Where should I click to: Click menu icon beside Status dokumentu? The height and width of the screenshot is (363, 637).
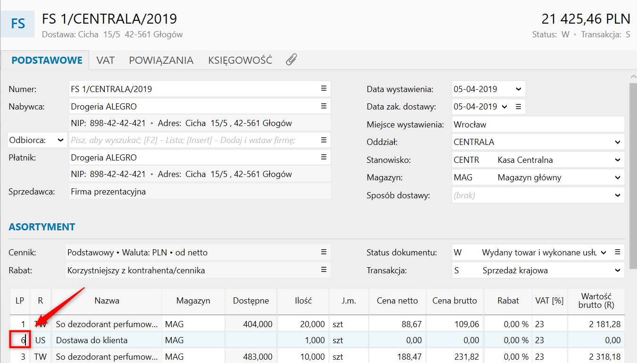pos(617,252)
